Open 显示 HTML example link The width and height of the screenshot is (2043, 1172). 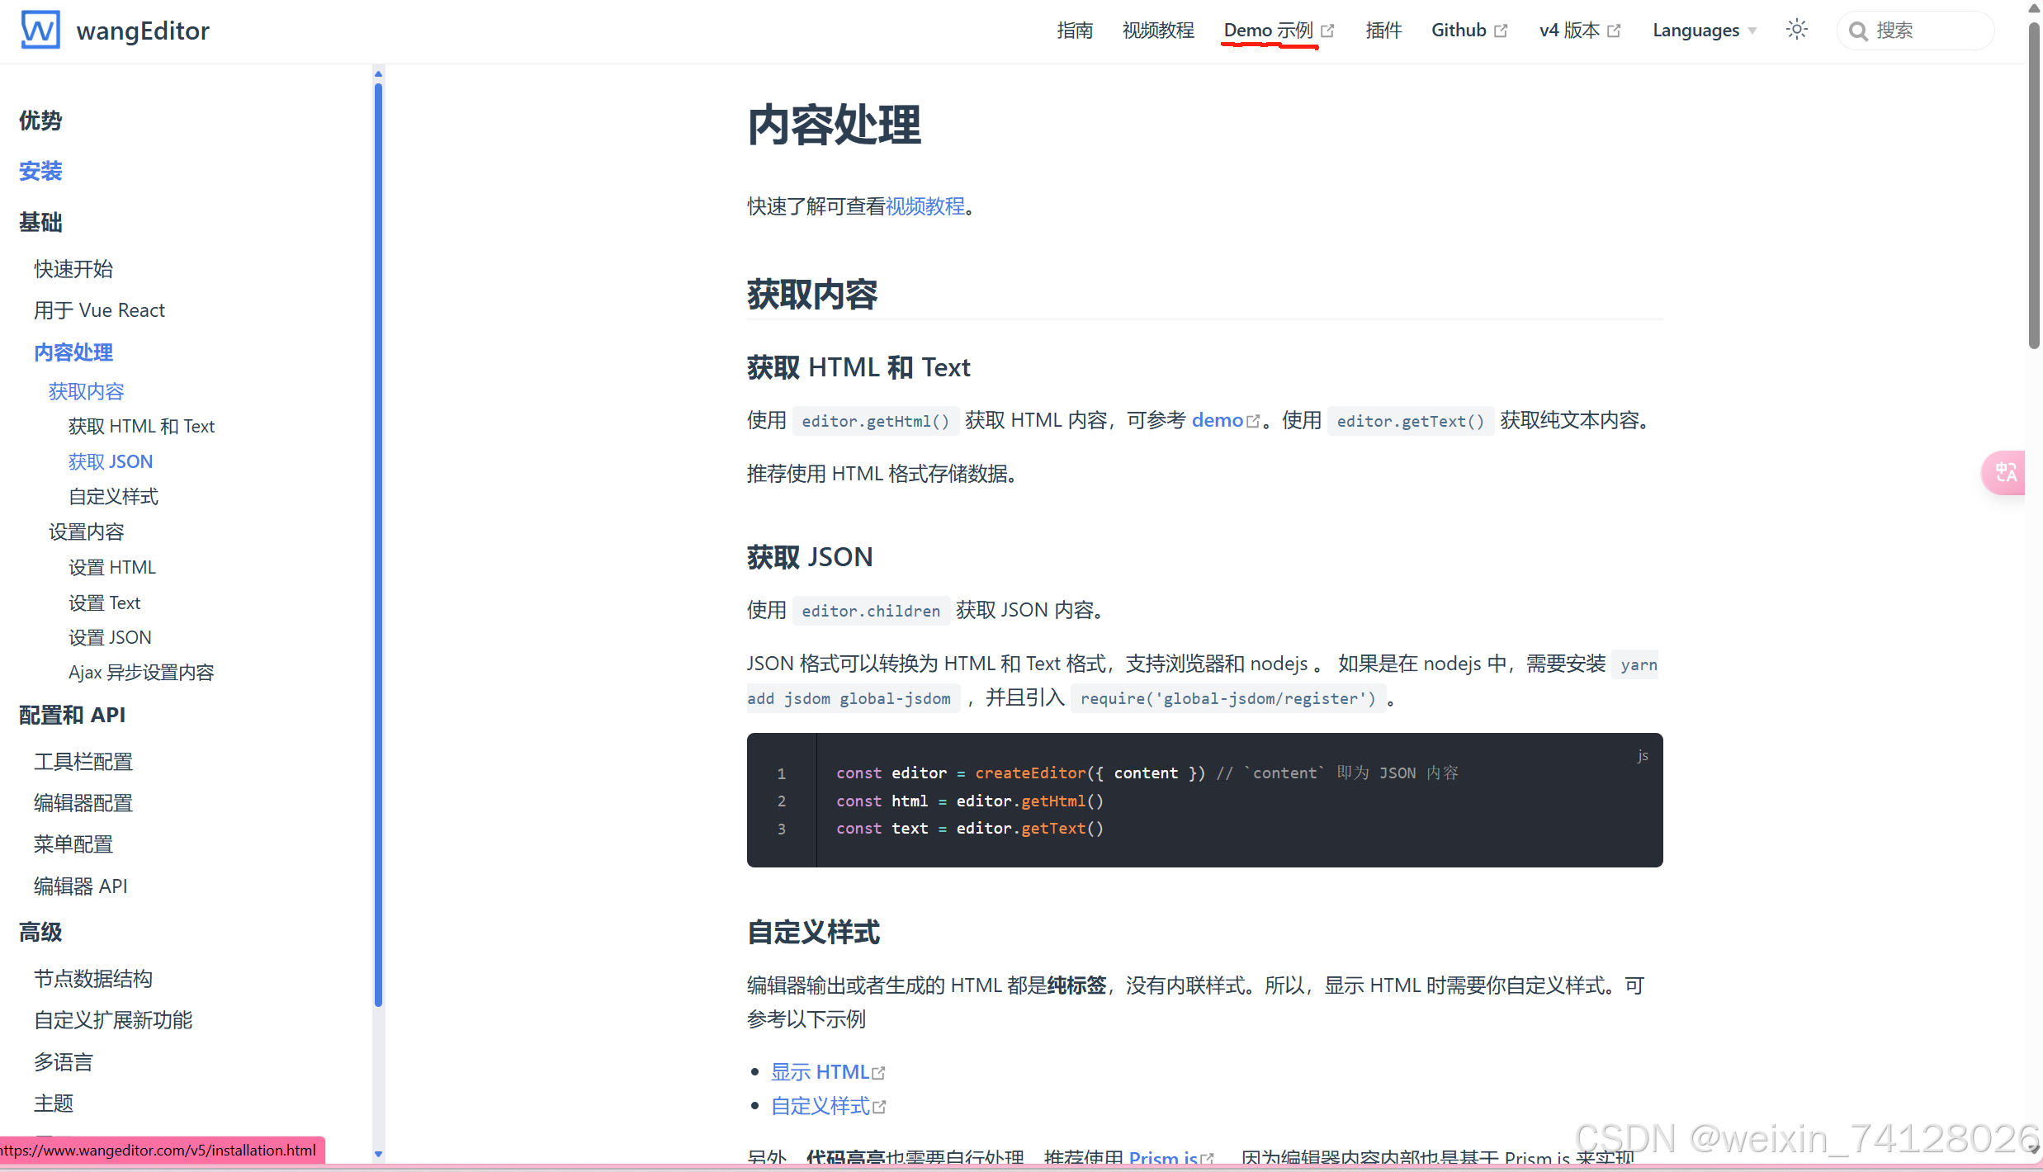(820, 1071)
